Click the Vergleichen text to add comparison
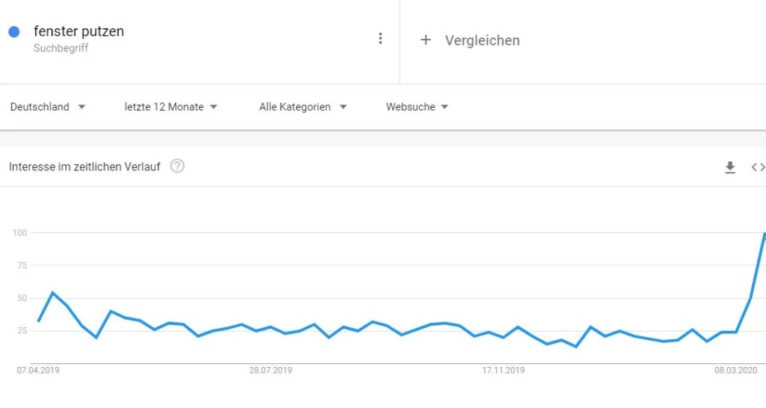 482,40
